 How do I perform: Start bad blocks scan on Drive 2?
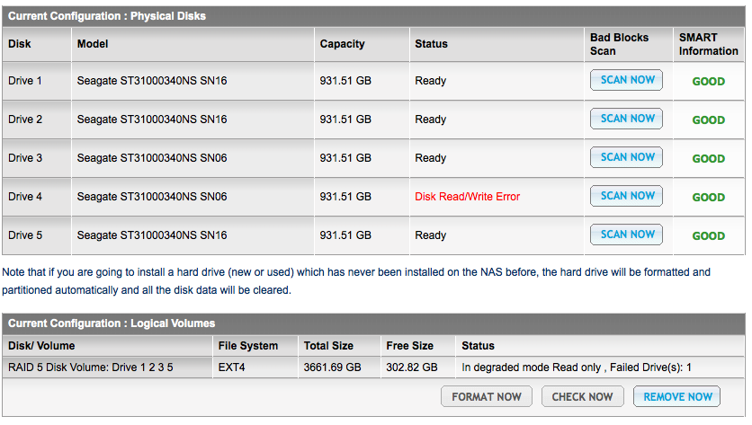click(x=627, y=119)
